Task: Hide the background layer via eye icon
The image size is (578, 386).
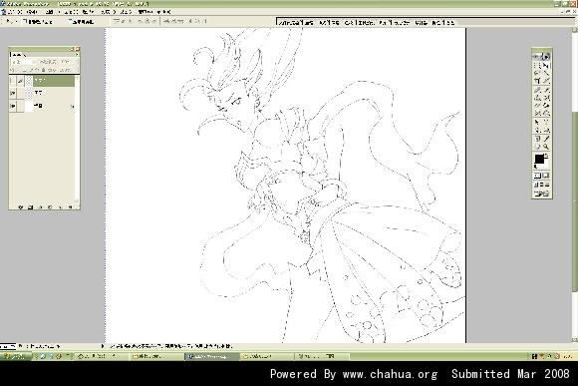Action: (13, 106)
